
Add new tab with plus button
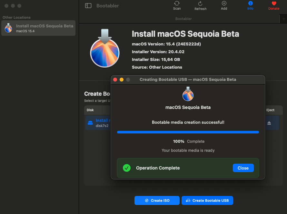click(x=283, y=19)
